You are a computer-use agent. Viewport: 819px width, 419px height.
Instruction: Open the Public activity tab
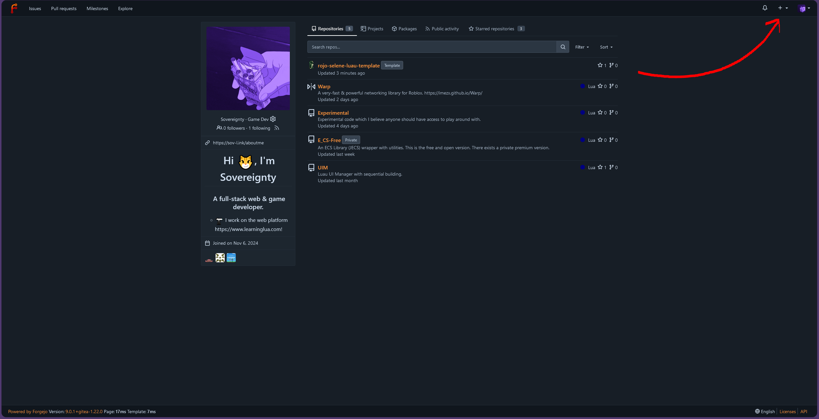click(442, 29)
